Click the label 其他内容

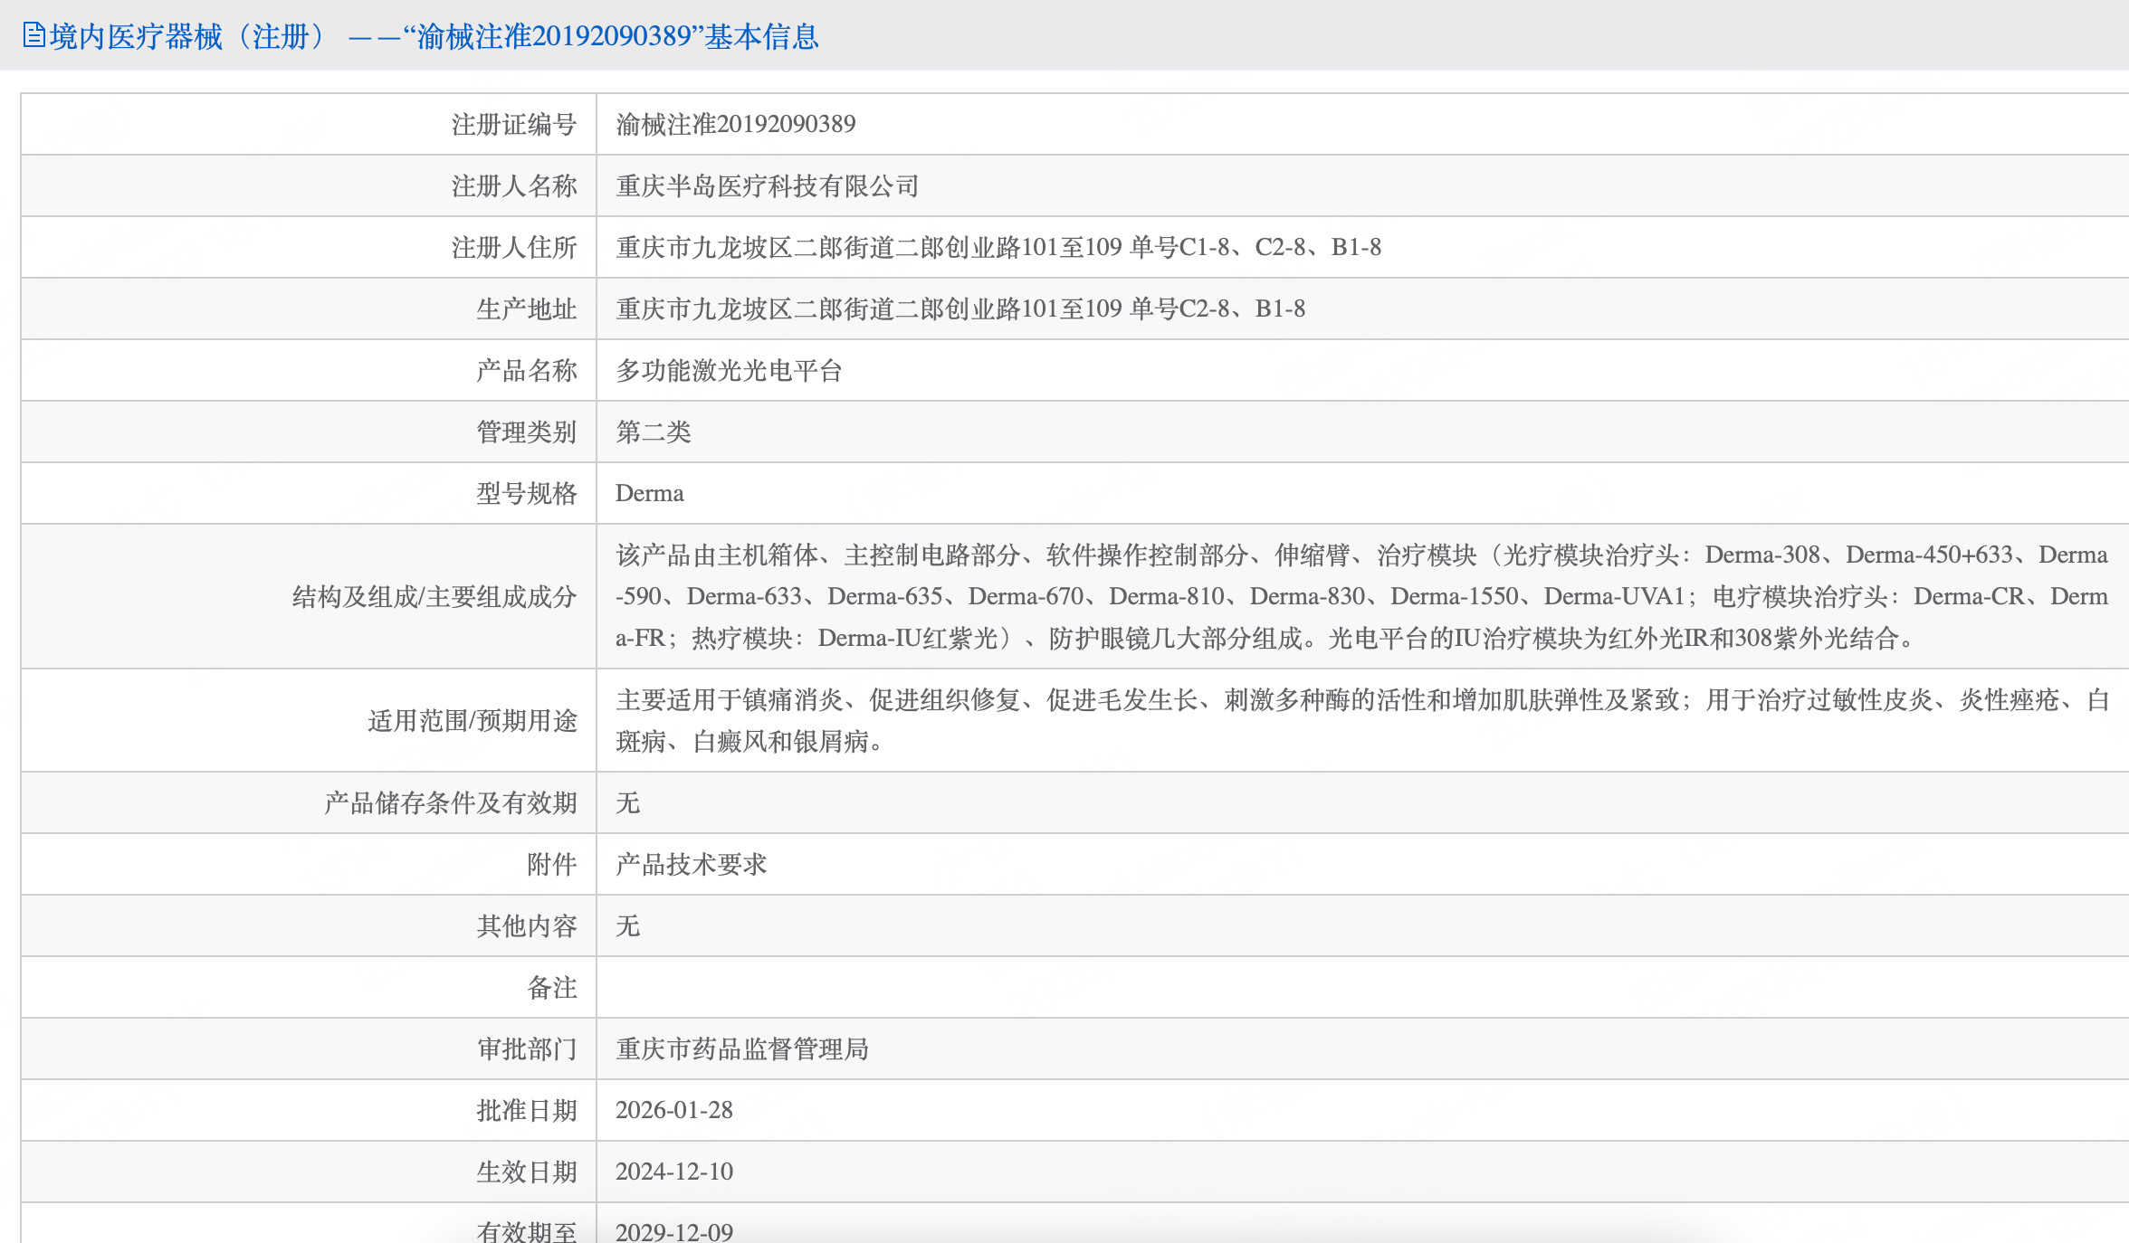[x=527, y=925]
